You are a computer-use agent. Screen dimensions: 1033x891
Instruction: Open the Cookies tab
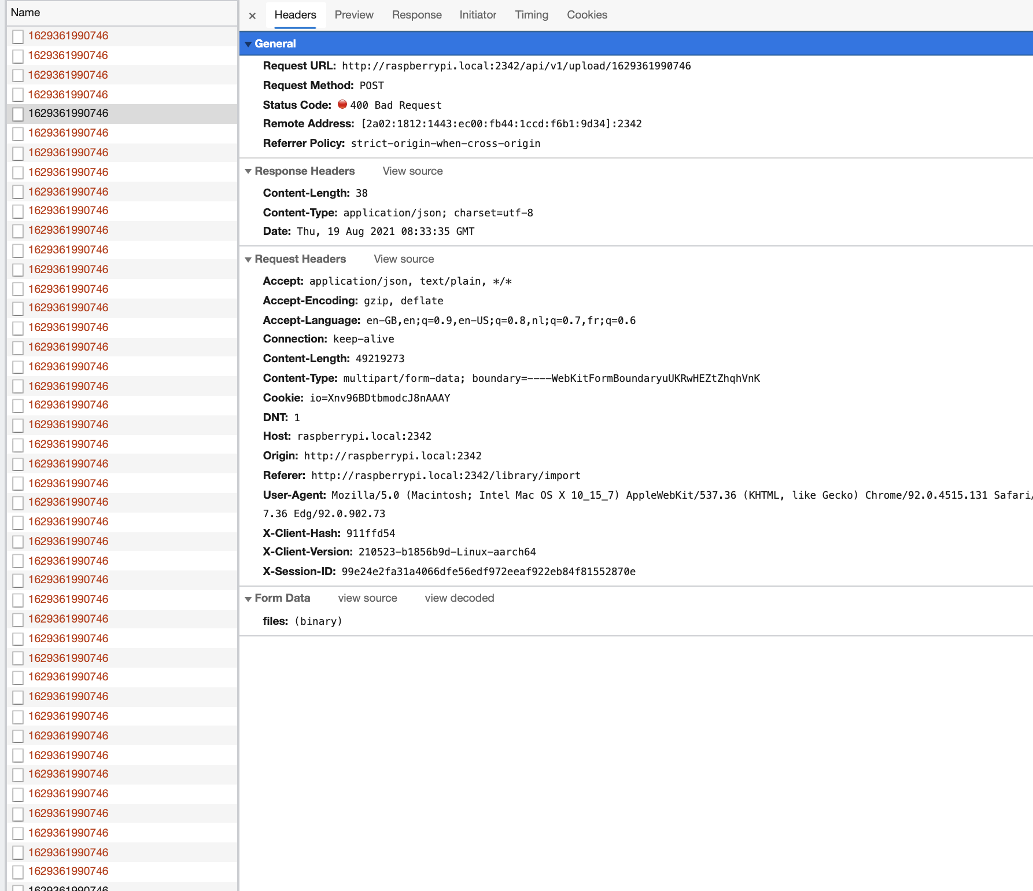tap(586, 15)
